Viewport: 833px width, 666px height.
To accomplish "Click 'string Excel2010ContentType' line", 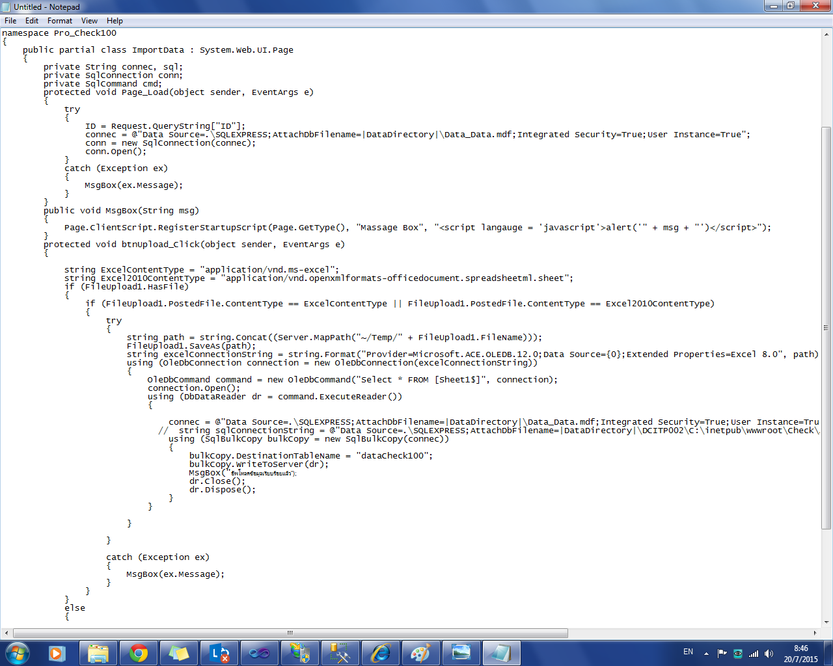I will tap(319, 278).
